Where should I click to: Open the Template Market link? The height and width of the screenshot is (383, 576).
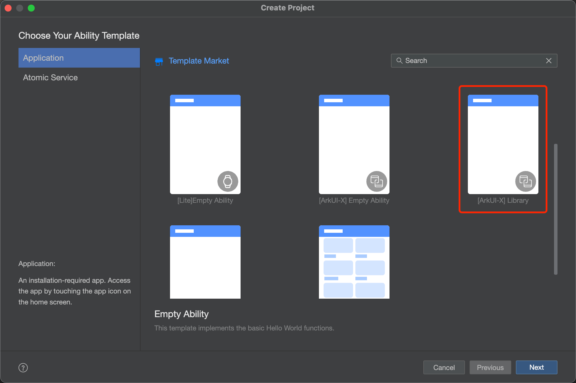point(199,61)
